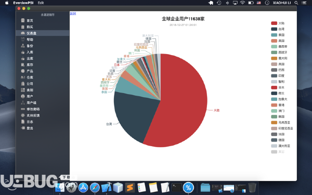Open the 库存 inventory icon in sidebar
The height and width of the screenshot is (195, 312).
23,64
